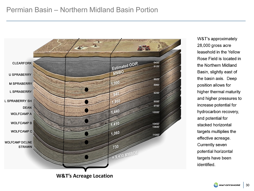This screenshot has height=191, width=254.
Task: Click the bottommost black target dot
Action: click(x=86, y=157)
